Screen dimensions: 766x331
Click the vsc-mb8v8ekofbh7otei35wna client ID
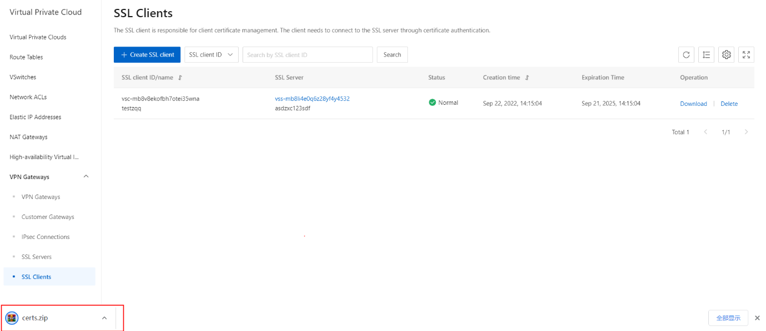[160, 99]
